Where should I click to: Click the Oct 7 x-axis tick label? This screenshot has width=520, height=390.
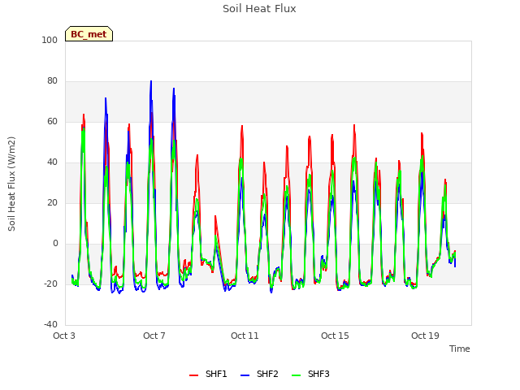click(x=154, y=336)
